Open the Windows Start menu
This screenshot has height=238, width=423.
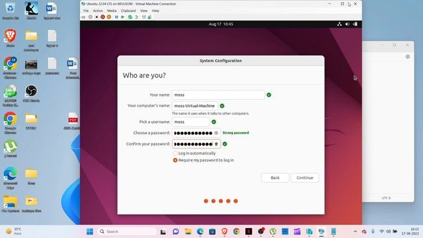(x=90, y=231)
